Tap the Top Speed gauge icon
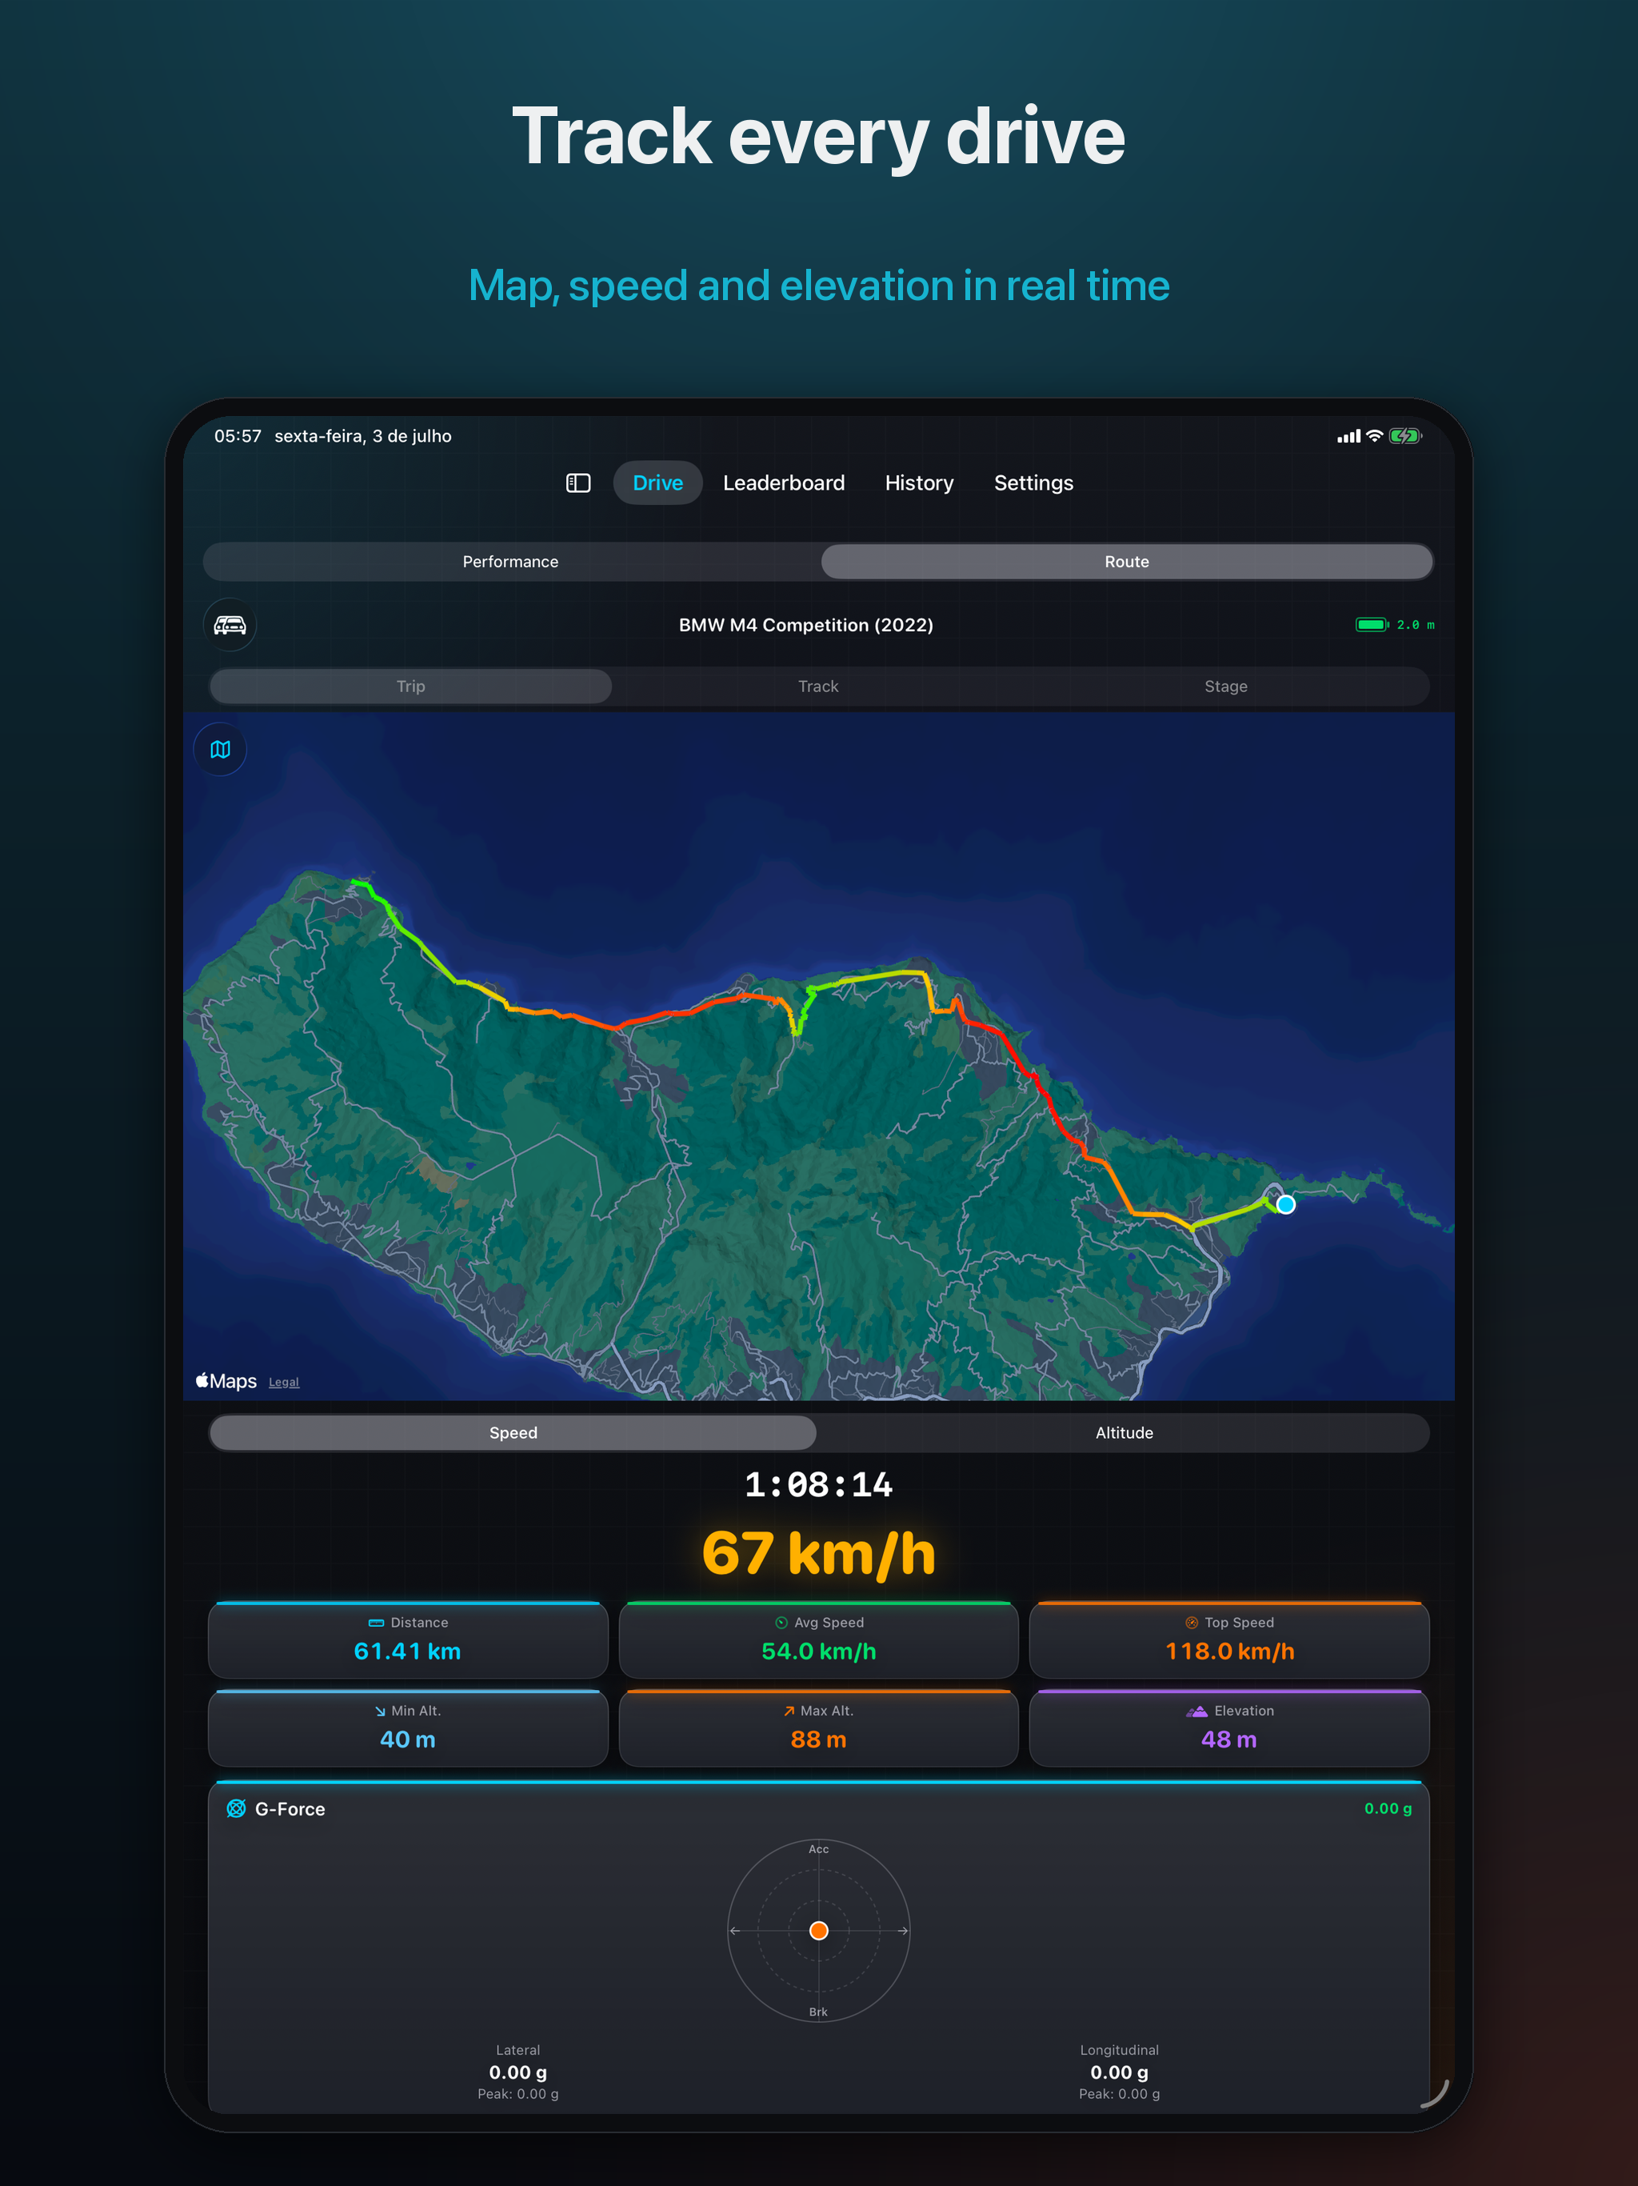 point(1192,1623)
